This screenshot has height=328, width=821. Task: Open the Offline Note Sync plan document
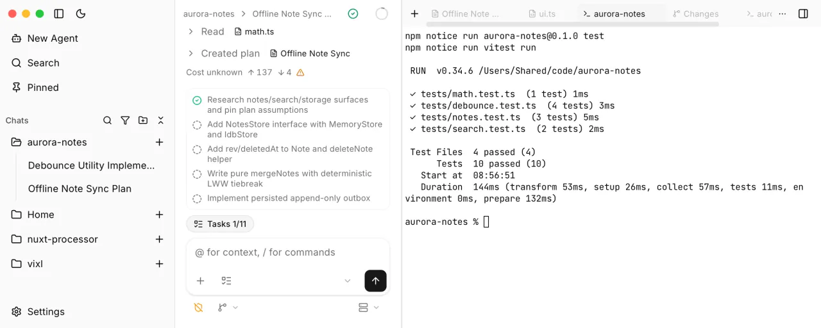click(310, 53)
